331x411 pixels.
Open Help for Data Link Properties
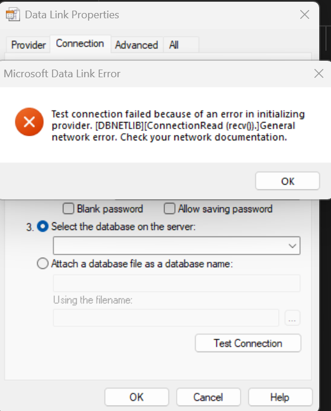click(280, 397)
